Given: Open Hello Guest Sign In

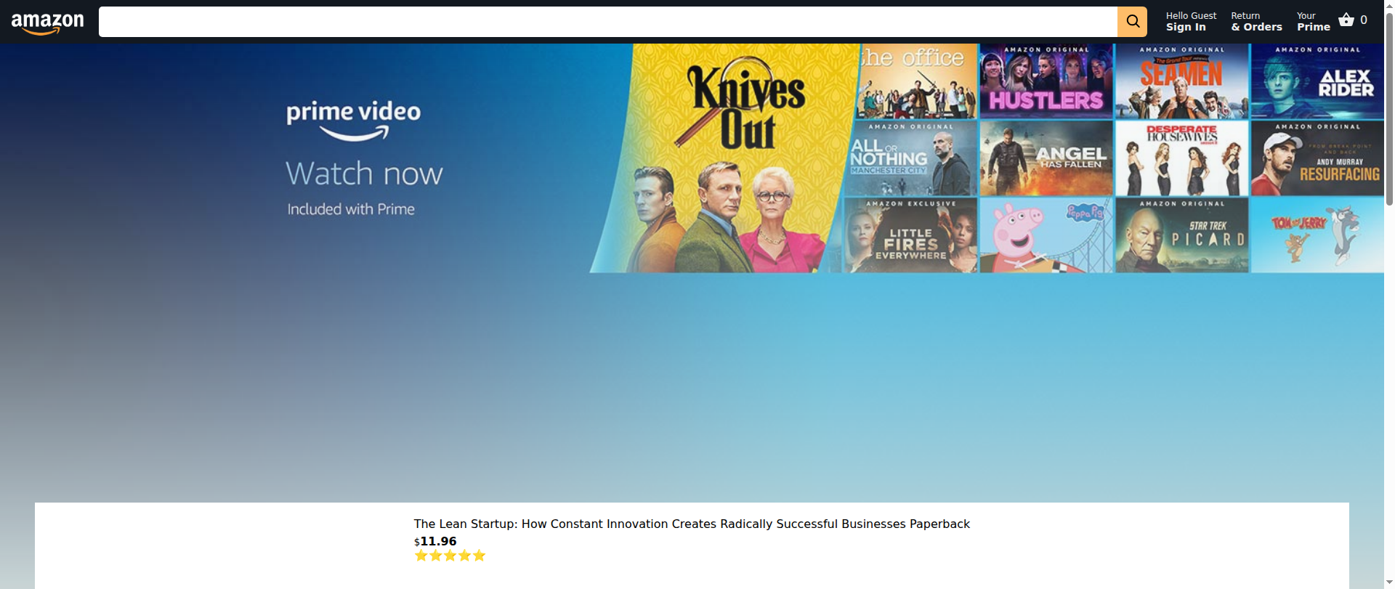Looking at the screenshot, I should point(1191,22).
